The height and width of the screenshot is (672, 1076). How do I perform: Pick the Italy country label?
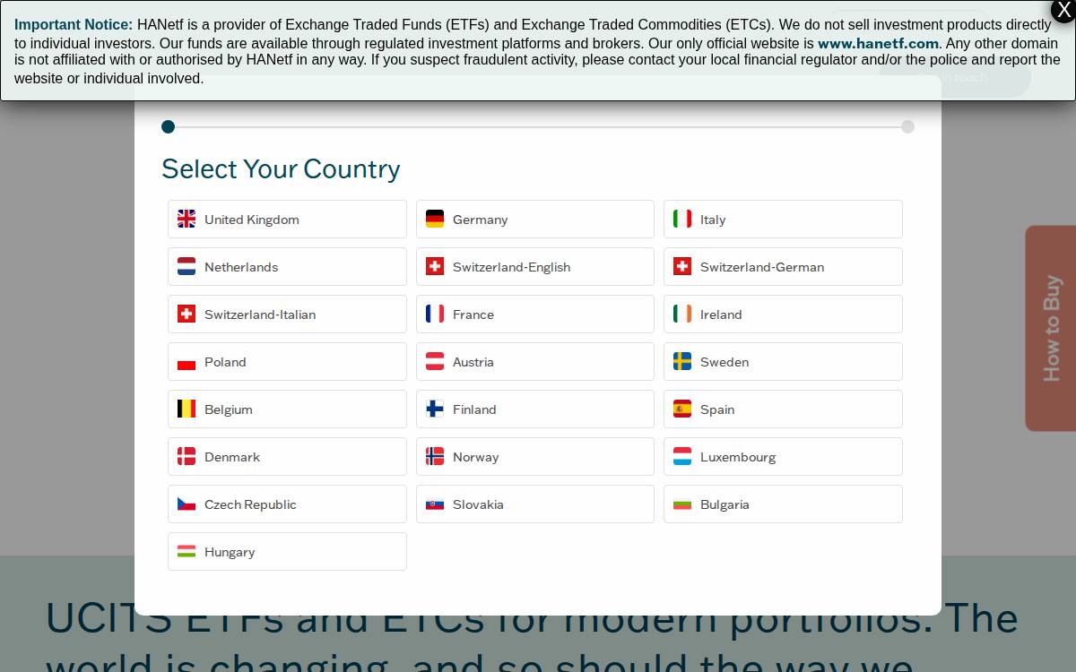click(x=713, y=220)
